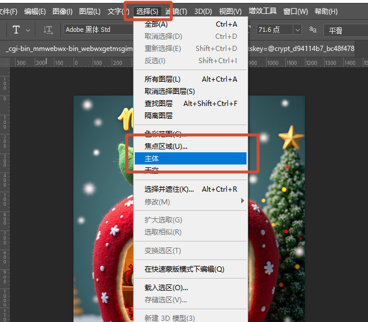Open the 视图(V) menu
368x322 pixels.
230,11
